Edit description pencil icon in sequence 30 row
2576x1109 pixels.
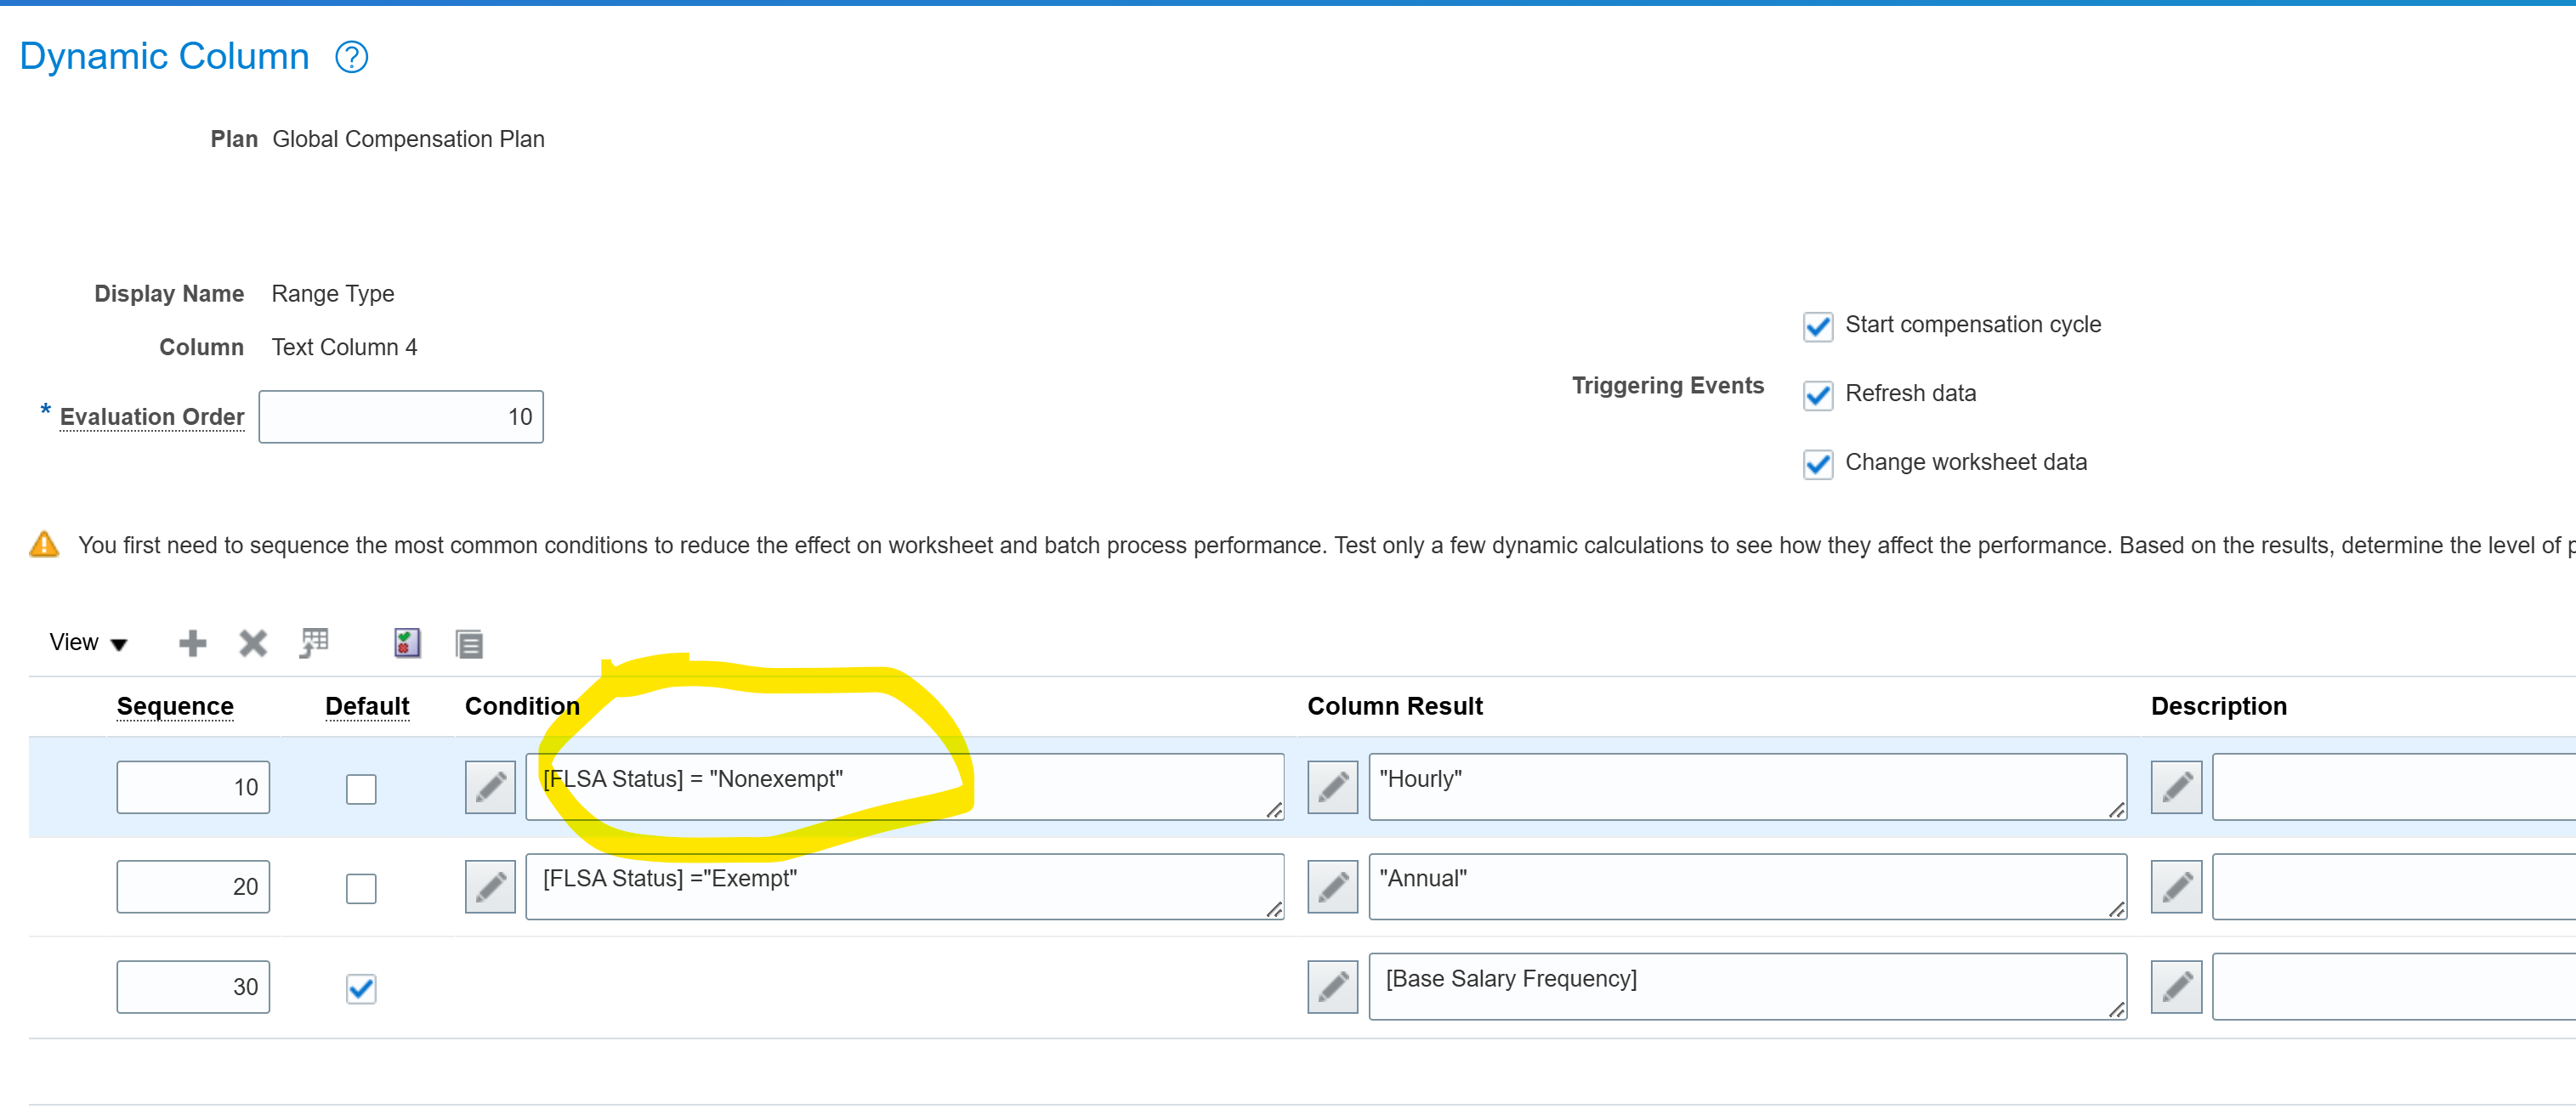[x=2177, y=987]
